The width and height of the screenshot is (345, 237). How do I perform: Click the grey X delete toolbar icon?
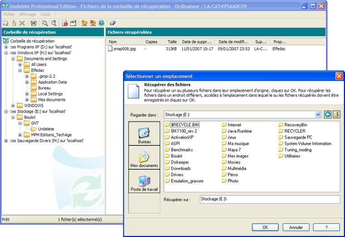(x=22, y=23)
